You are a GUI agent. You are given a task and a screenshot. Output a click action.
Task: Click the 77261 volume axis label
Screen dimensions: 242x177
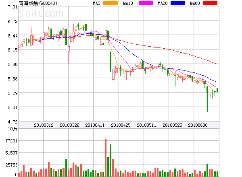pos(11,141)
